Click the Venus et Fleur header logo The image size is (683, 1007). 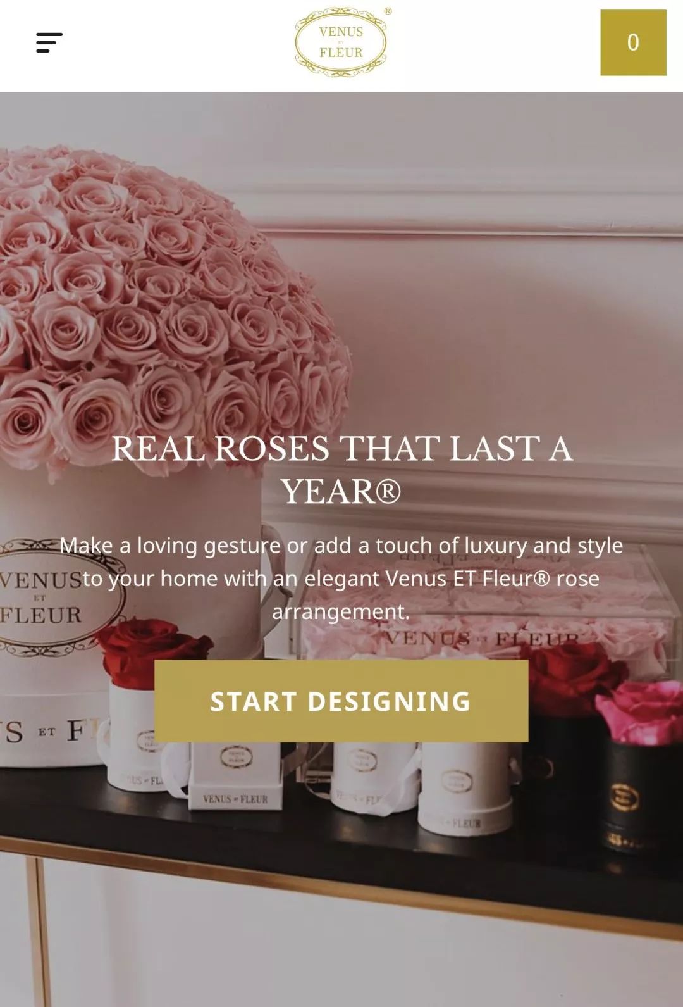tap(341, 42)
